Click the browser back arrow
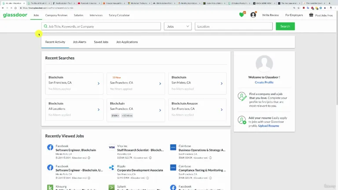 click(x=3, y=8)
